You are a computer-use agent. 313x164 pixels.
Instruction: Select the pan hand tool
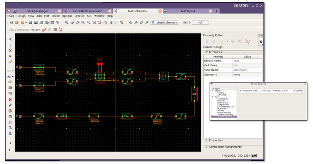pyautogui.click(x=105, y=22)
